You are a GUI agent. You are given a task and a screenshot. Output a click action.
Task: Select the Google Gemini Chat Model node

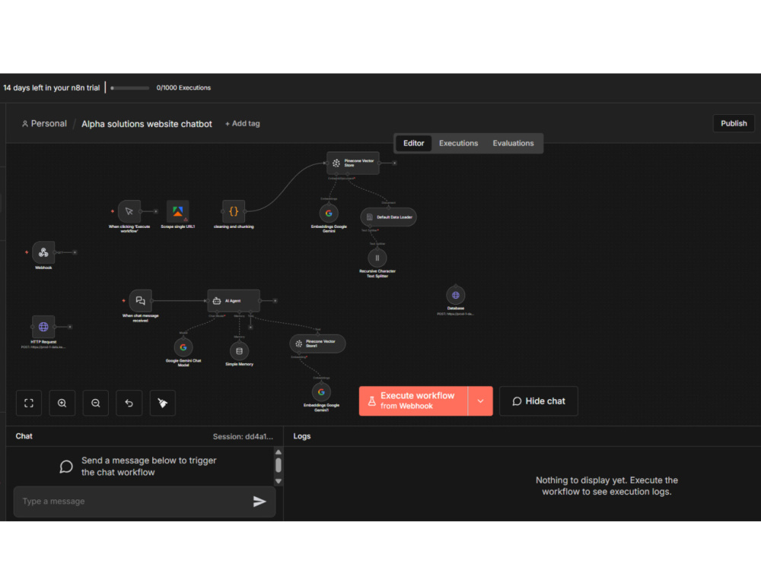click(x=183, y=347)
